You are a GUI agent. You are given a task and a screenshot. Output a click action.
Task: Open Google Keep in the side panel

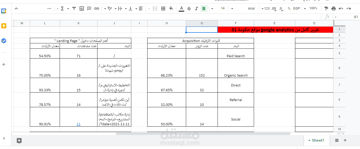[x=4, y=26]
